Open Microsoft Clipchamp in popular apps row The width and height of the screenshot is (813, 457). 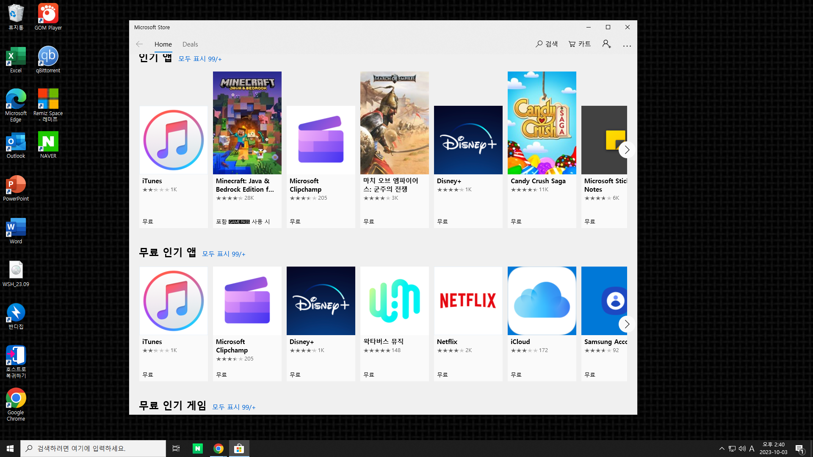(x=321, y=167)
